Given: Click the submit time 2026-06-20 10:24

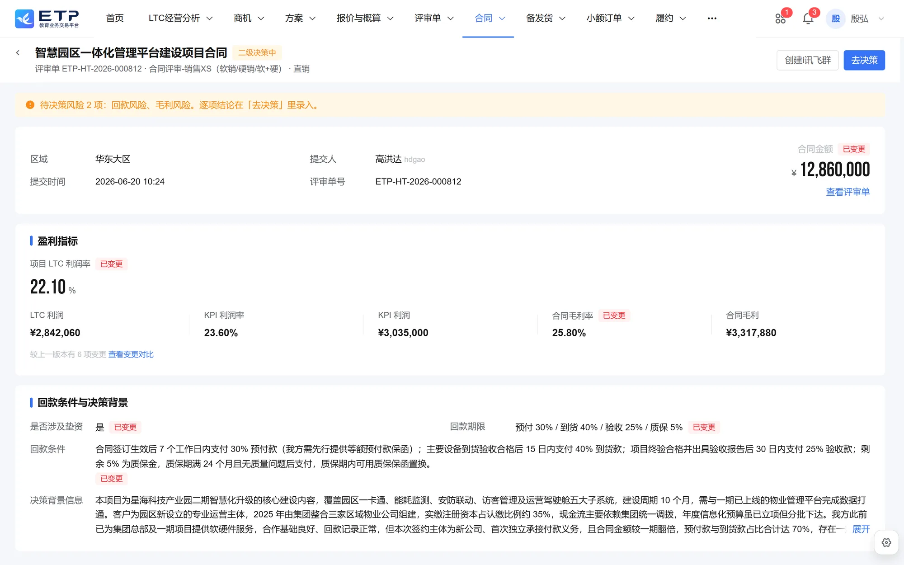Looking at the screenshot, I should 130,182.
